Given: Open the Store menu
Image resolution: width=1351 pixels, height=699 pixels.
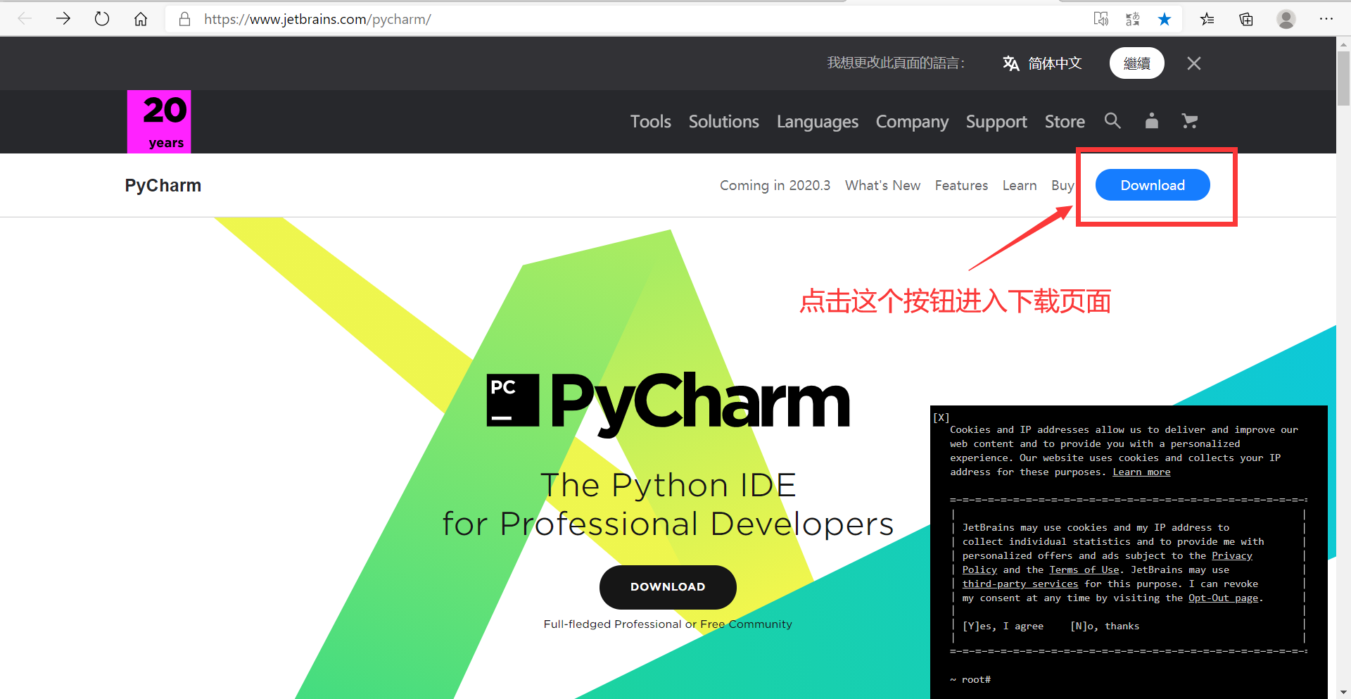Looking at the screenshot, I should [x=1065, y=122].
